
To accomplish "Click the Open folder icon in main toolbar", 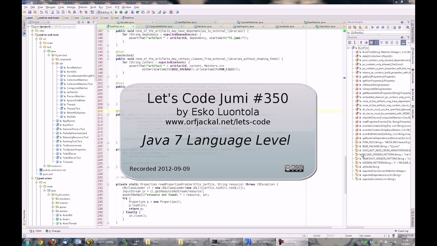I will (25, 12).
